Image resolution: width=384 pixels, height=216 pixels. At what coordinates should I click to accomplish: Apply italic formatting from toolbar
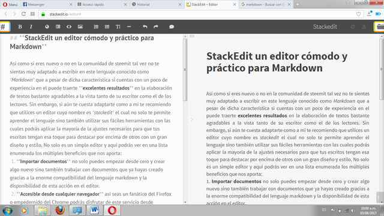[x=31, y=26]
